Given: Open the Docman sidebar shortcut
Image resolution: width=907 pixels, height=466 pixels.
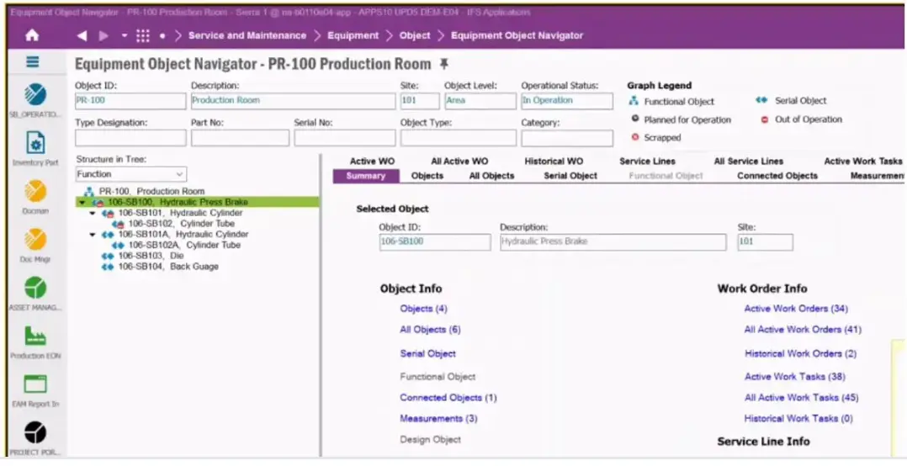Looking at the screenshot, I should 34,193.
